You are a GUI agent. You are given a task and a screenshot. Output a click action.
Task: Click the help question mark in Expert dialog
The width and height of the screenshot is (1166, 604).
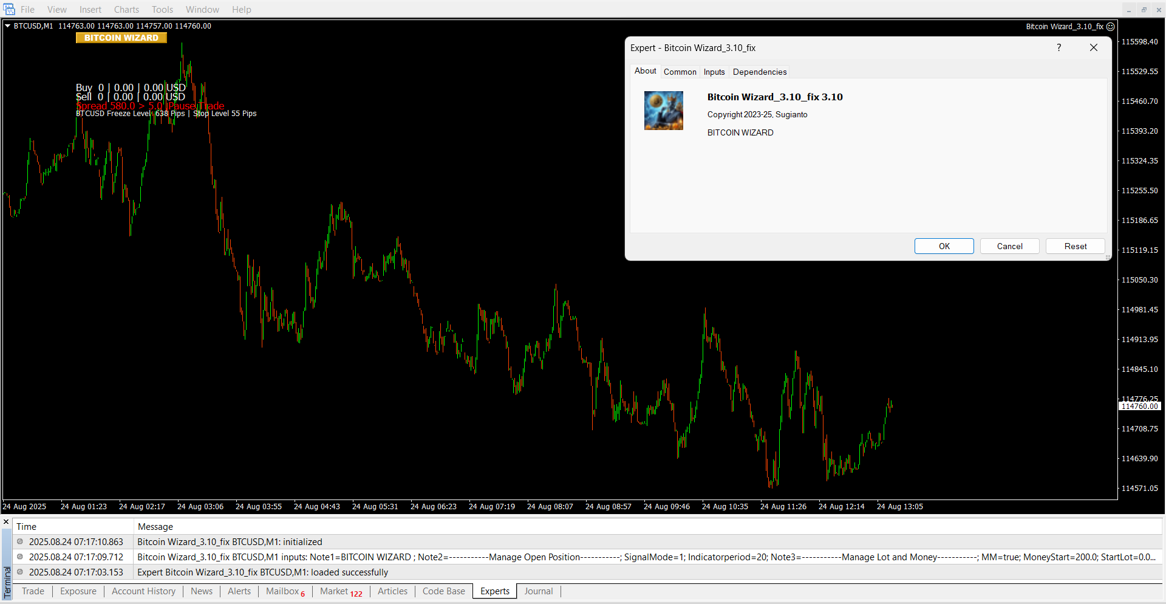point(1059,47)
